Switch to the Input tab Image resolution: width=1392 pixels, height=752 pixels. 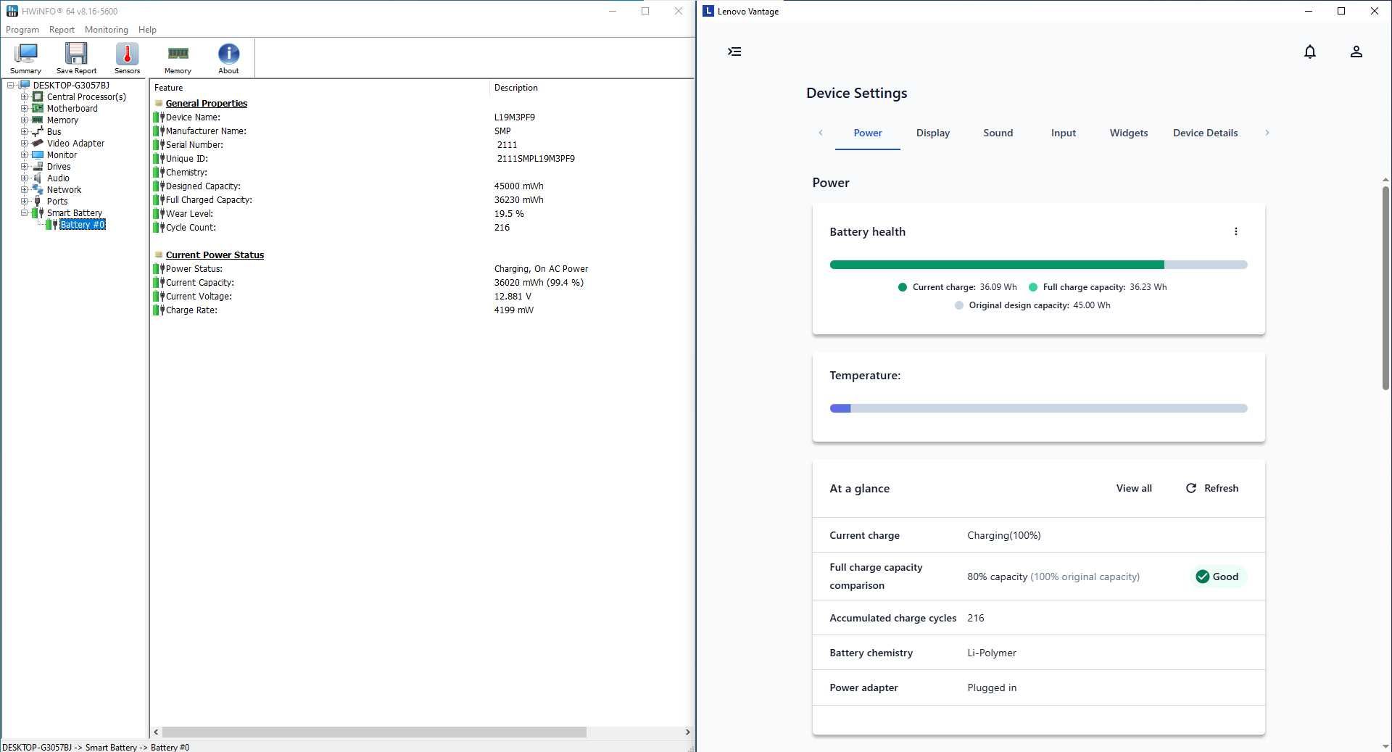click(x=1063, y=133)
